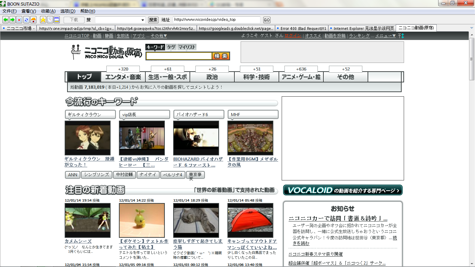Click the window layout icon in toolbar
475x267 pixels.
tap(56, 20)
